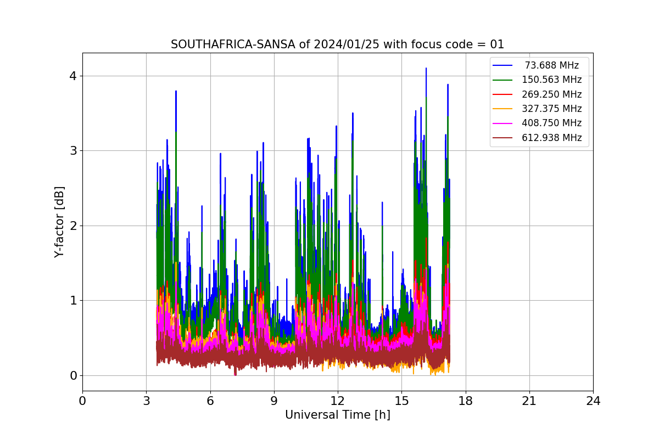Select the '150.563 MHz' legend entry

click(x=552, y=80)
